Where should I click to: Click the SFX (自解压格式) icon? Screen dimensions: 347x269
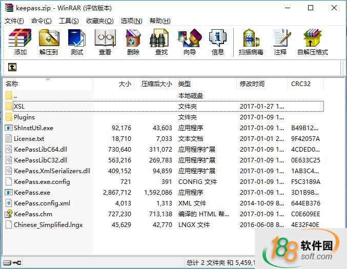coord(312,42)
